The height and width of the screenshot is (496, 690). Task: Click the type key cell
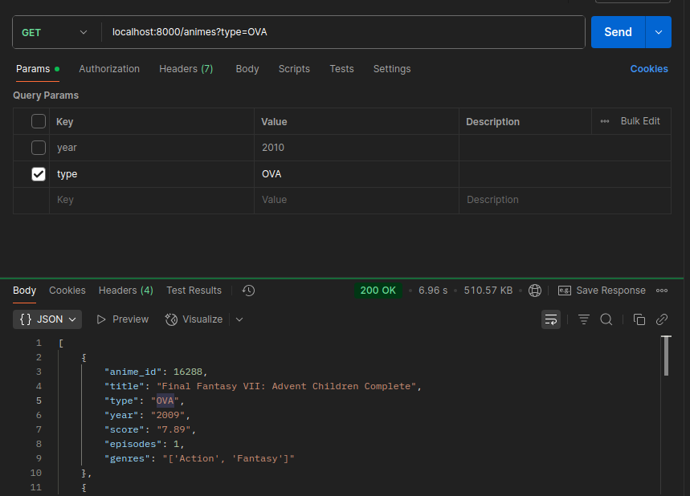151,174
